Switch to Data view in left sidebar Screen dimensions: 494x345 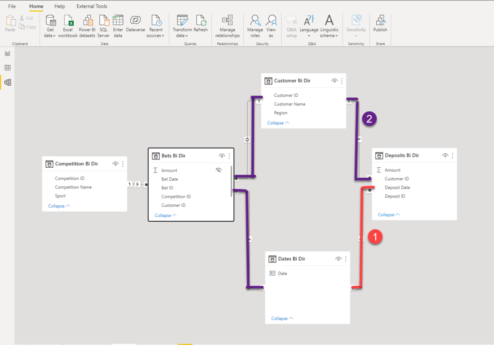click(8, 67)
